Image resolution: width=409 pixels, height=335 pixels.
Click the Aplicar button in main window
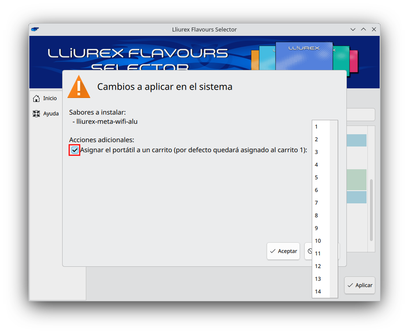pyautogui.click(x=360, y=285)
